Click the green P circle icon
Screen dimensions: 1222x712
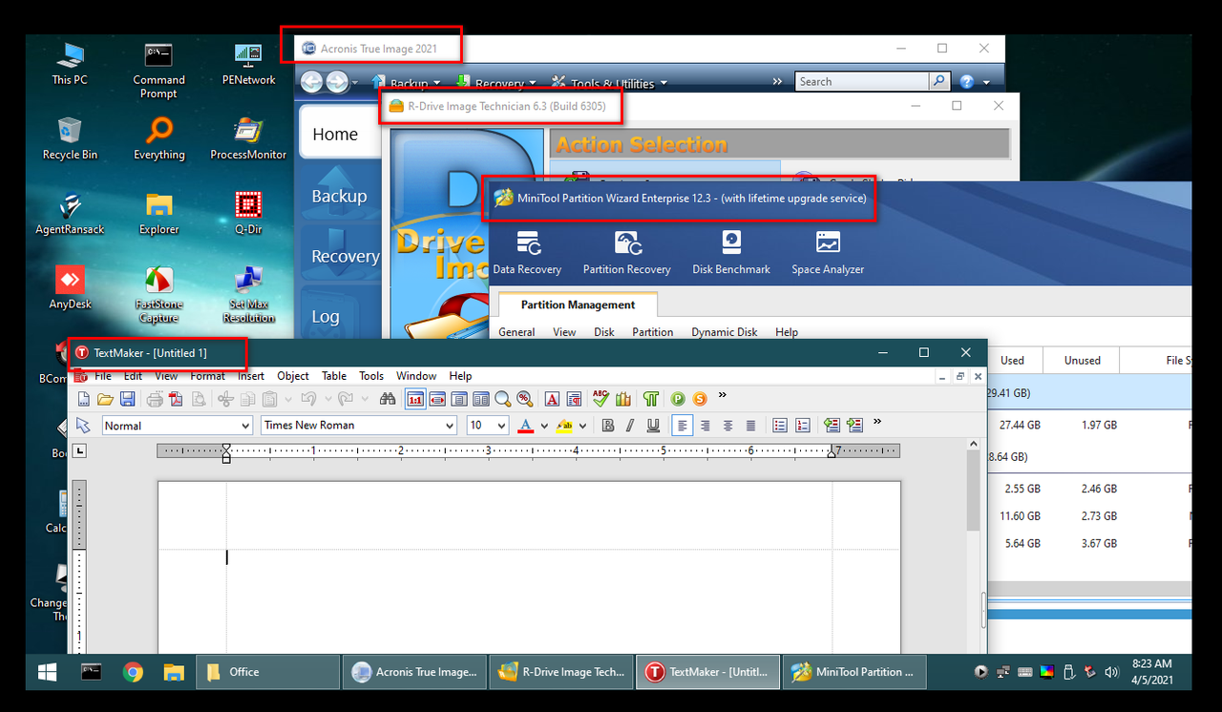[679, 399]
